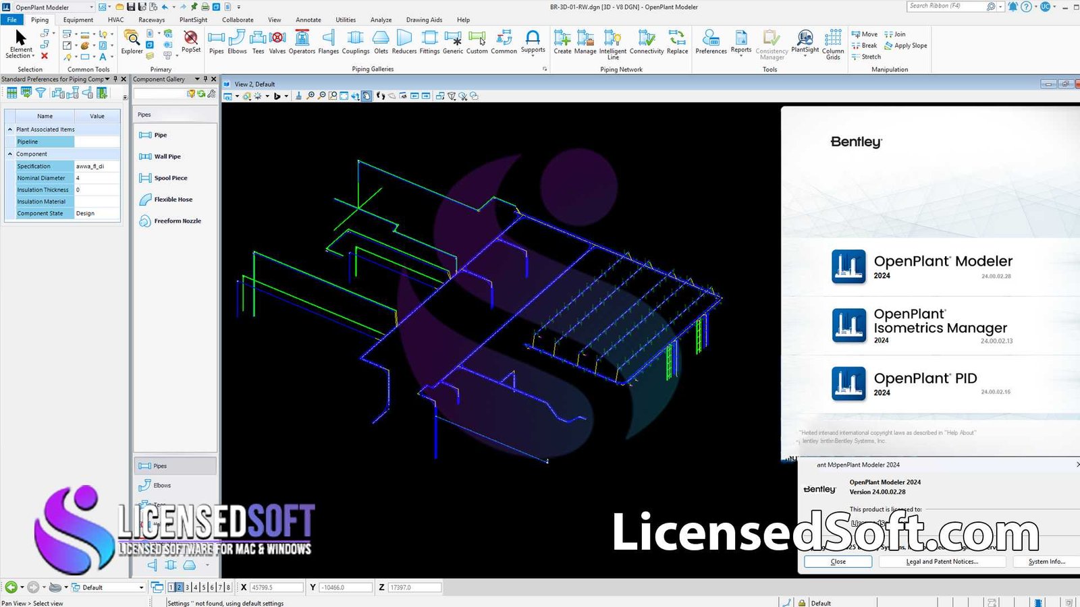Screen dimensions: 1080x607
Task: Pin the Standard Preferences panel
Action: (115, 79)
